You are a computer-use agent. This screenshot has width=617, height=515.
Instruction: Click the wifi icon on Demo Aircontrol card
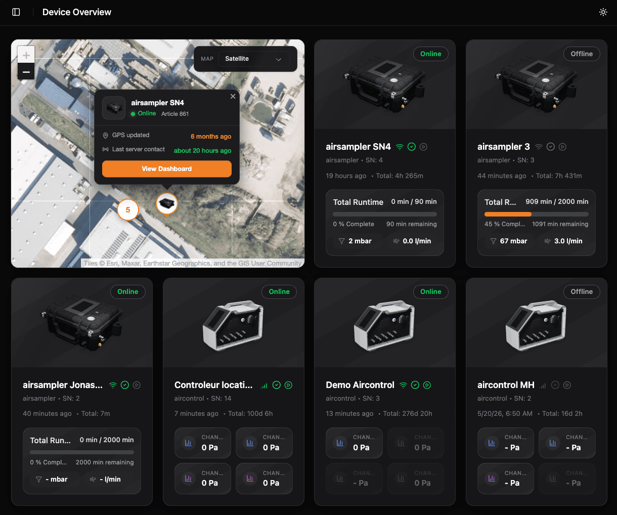click(x=403, y=385)
